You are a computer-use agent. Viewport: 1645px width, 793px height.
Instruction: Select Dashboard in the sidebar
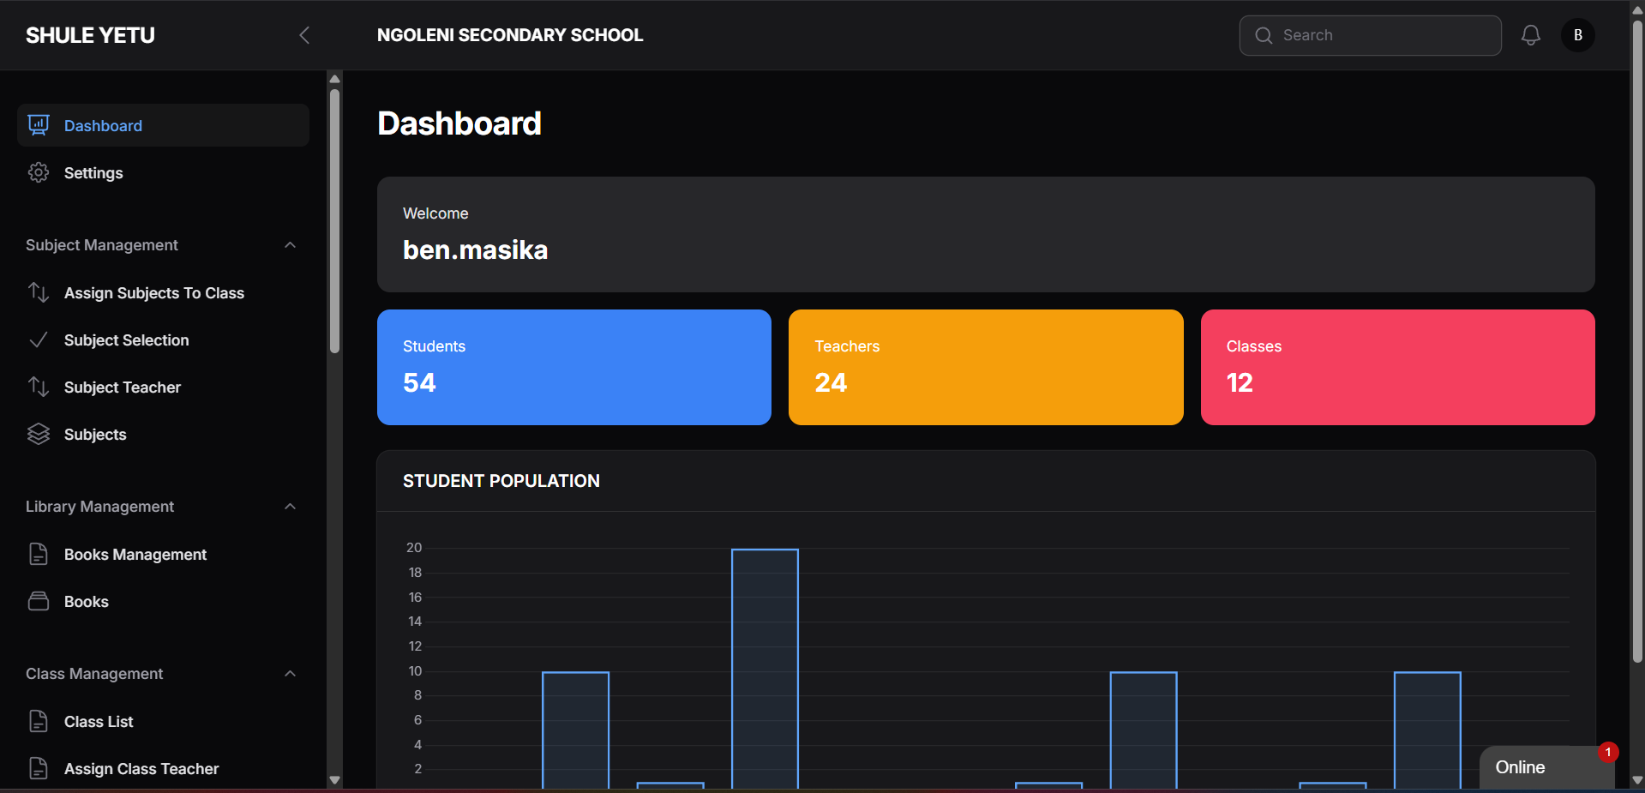tap(103, 126)
